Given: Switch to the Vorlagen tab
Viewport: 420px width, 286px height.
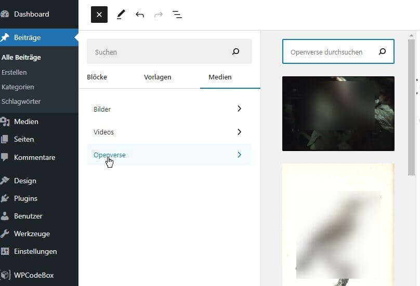Looking at the screenshot, I should coord(157,77).
